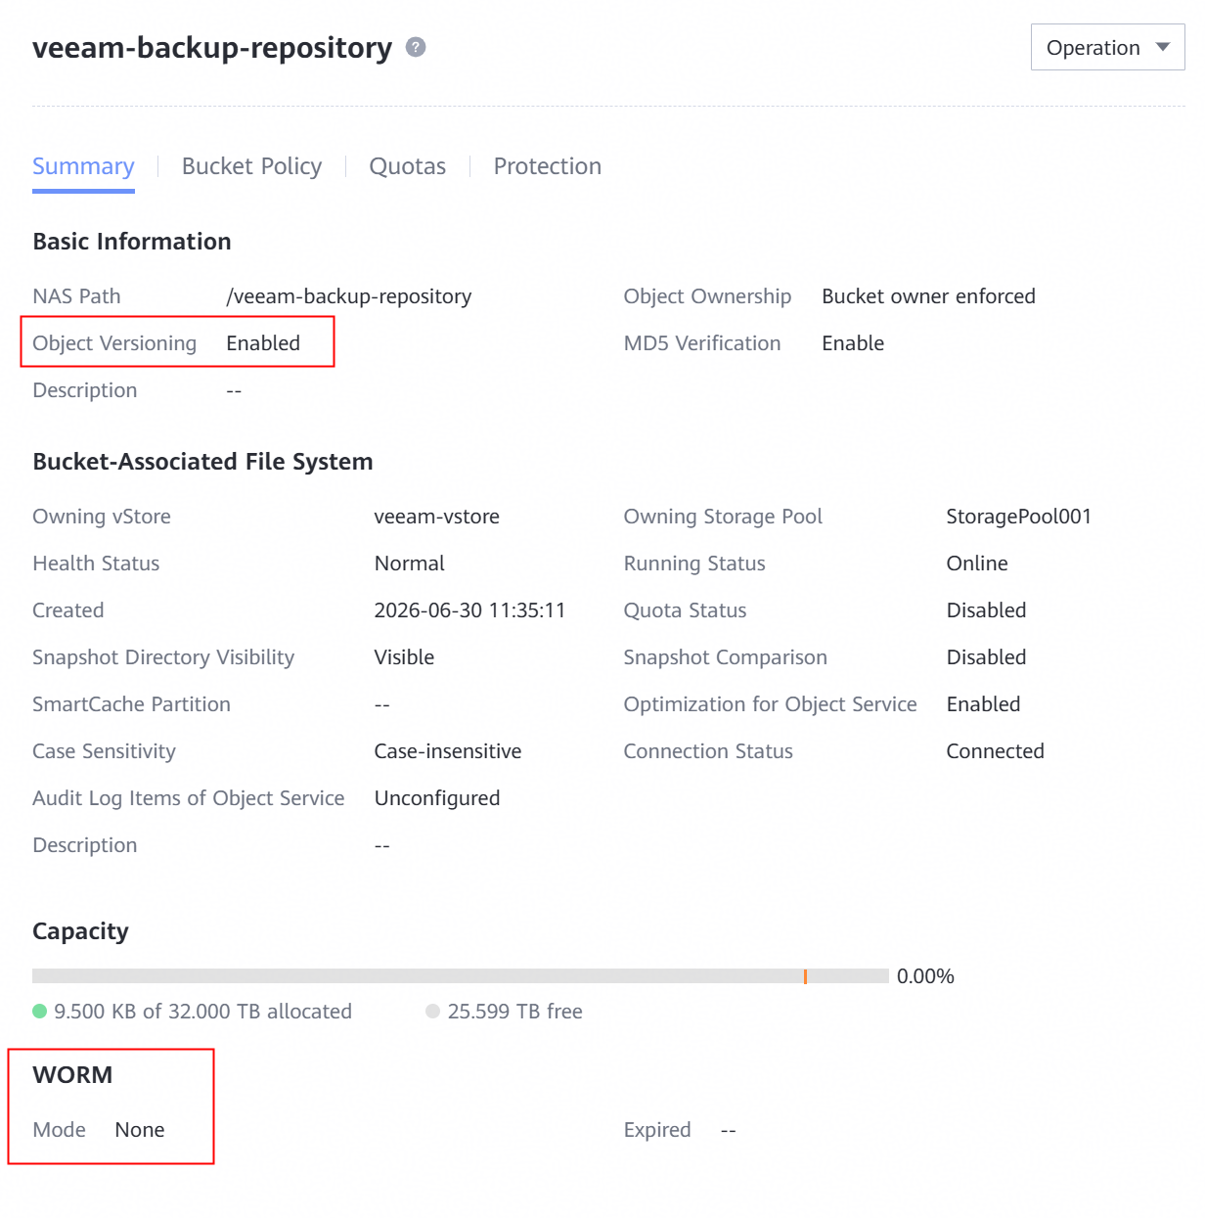Click the capacity usage progress bar
The height and width of the screenshot is (1218, 1205).
(460, 976)
